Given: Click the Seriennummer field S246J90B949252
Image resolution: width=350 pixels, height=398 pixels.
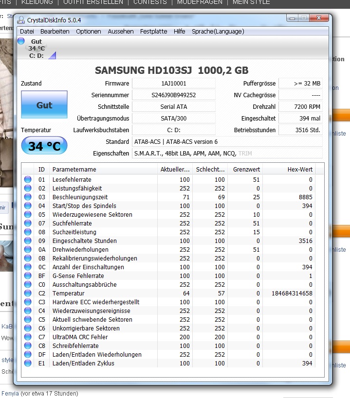Looking at the screenshot, I should click(174, 95).
